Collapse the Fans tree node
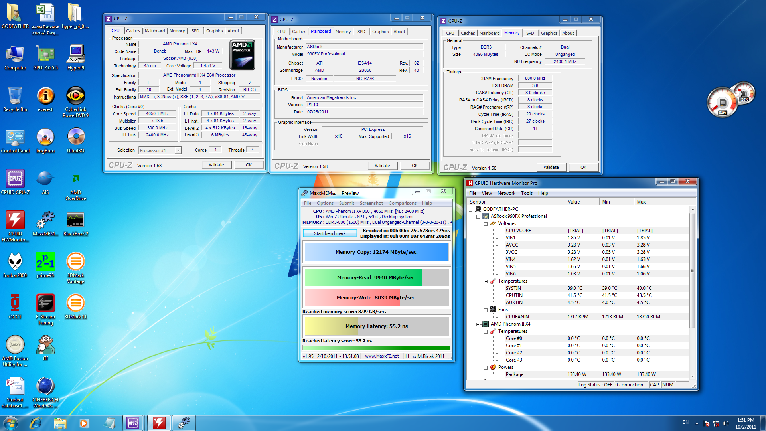 tap(486, 310)
